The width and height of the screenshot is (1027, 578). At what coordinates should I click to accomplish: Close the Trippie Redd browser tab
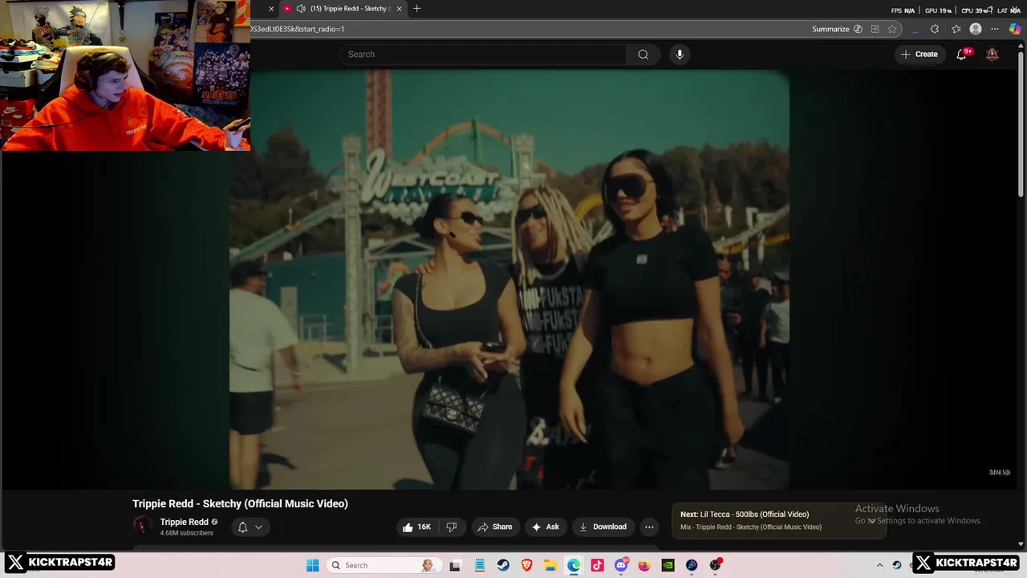point(399,8)
